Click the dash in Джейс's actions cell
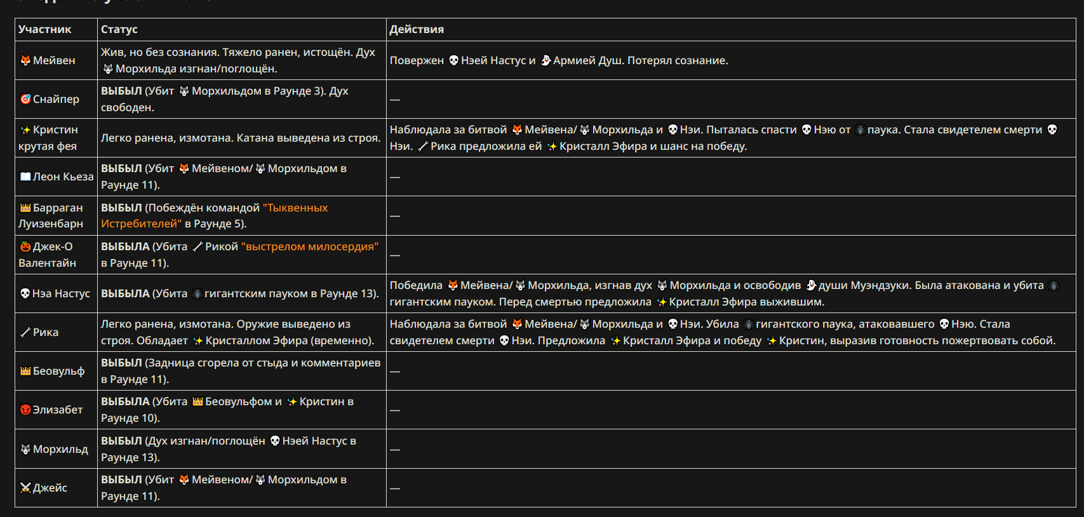1084x517 pixels. tap(395, 488)
